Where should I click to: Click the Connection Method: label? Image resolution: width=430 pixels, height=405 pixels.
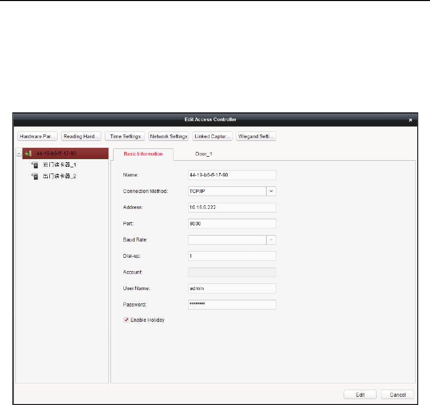coord(145,191)
